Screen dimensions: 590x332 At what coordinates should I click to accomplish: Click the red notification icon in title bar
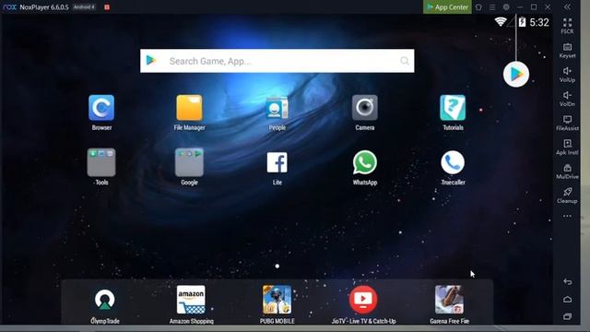point(107,7)
